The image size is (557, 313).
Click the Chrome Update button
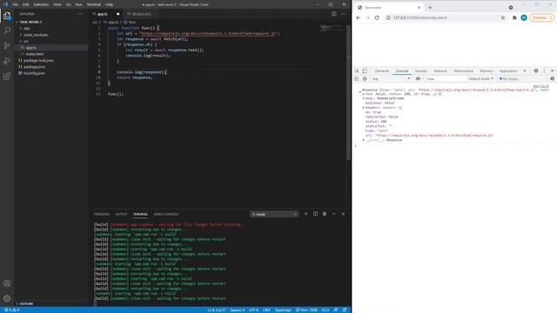[x=541, y=17]
